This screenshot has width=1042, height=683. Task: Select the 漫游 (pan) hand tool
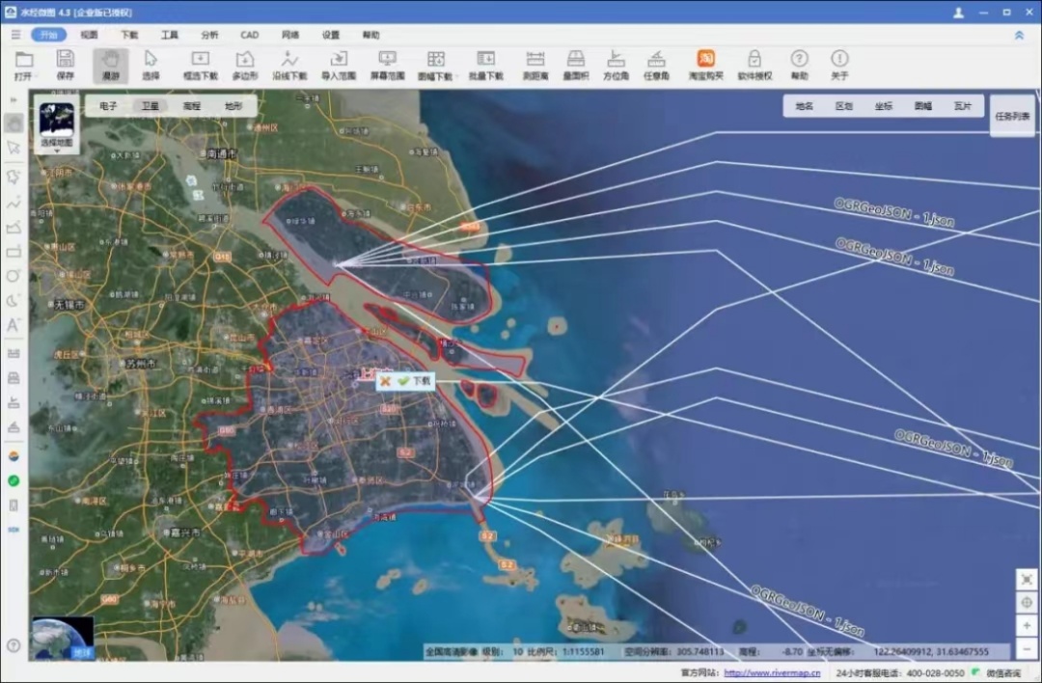click(110, 64)
